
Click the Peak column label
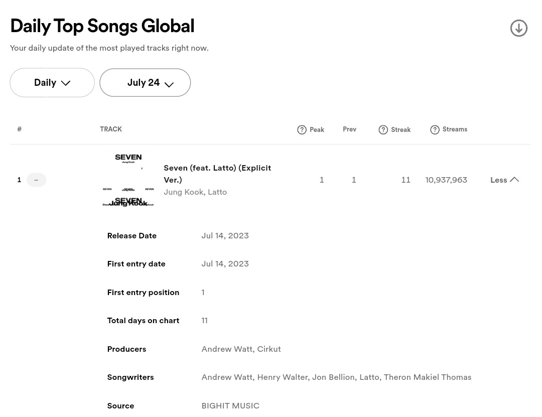pos(317,130)
